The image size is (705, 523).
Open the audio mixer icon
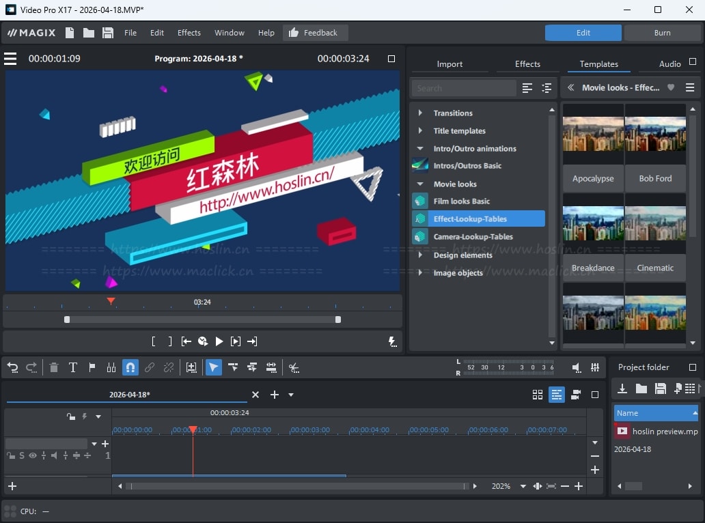(596, 367)
